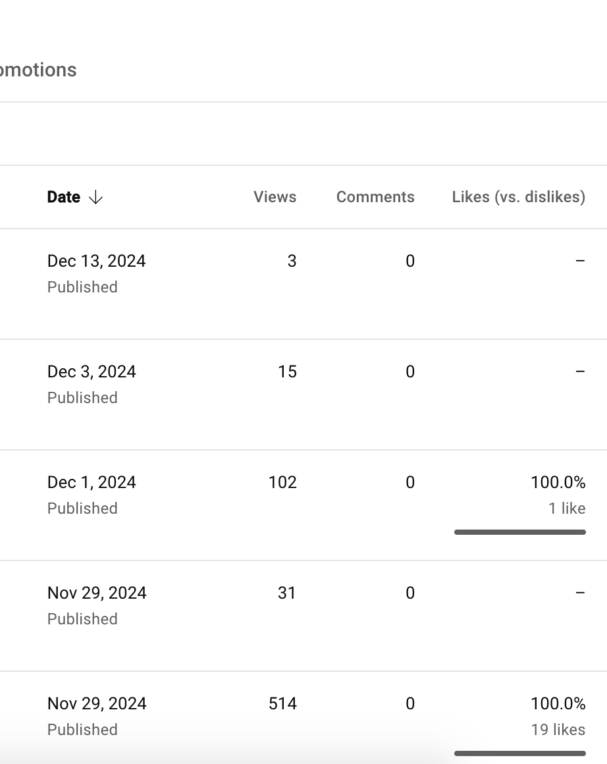607x764 pixels.
Task: Select the Dec 1, 2024 date
Action: 92,482
